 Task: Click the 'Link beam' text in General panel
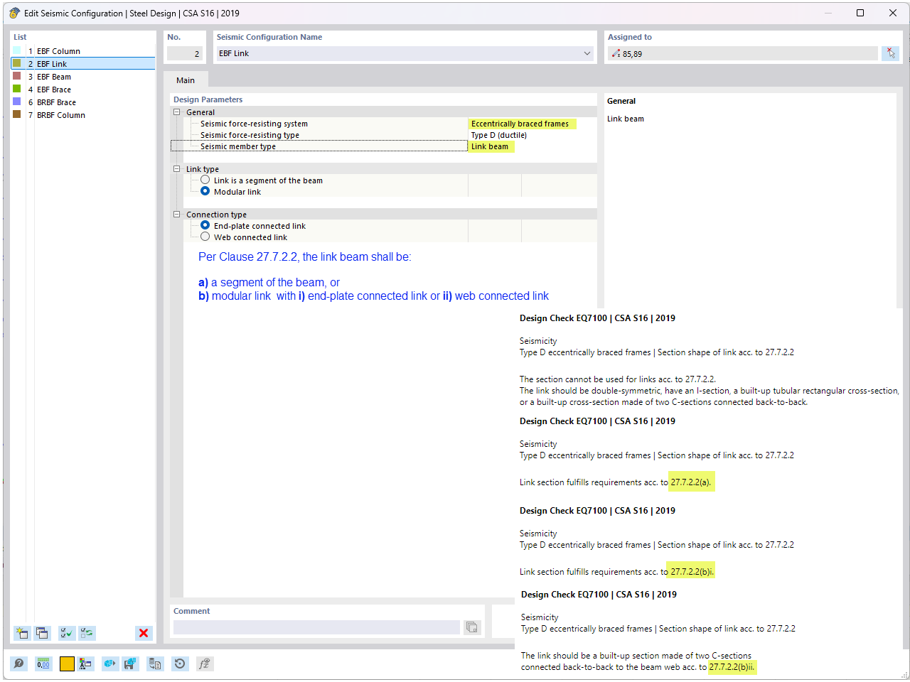(x=626, y=119)
